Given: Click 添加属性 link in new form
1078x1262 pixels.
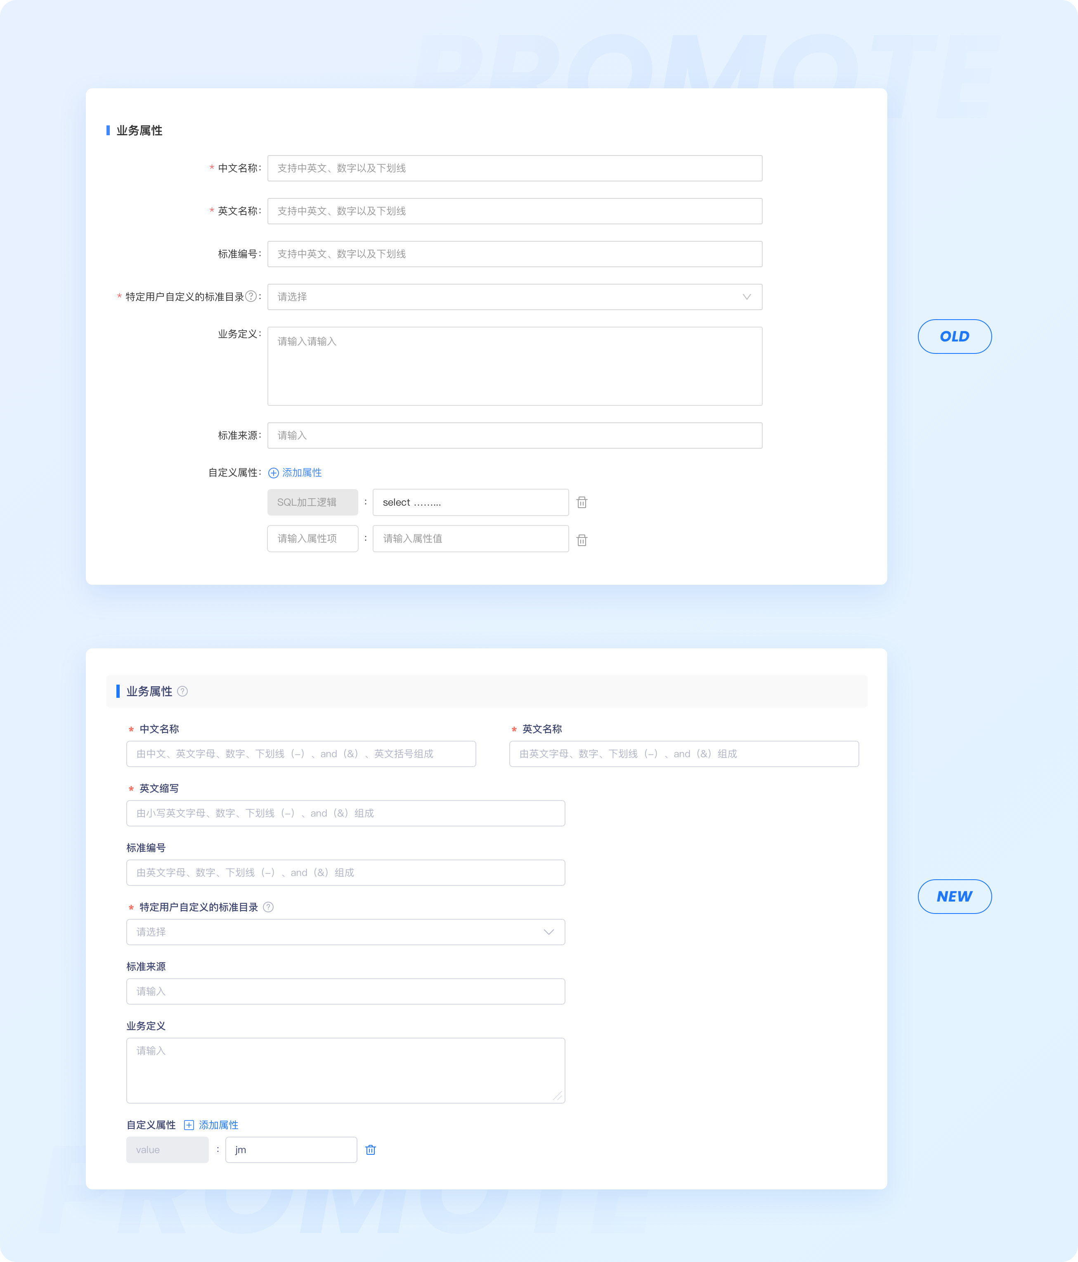Looking at the screenshot, I should (218, 1125).
